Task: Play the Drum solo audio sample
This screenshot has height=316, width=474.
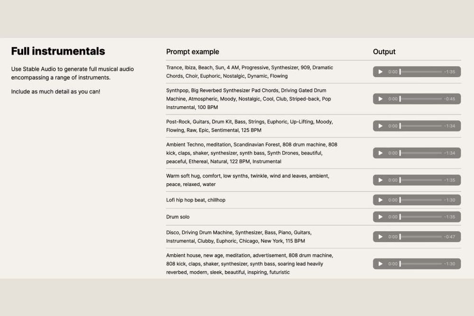Action: 380,217
